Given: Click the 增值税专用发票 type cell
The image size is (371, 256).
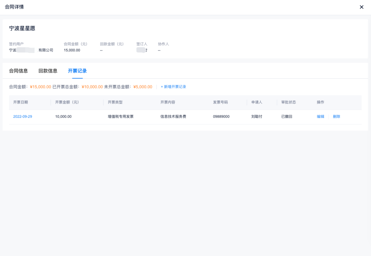Looking at the screenshot, I should tap(121, 117).
